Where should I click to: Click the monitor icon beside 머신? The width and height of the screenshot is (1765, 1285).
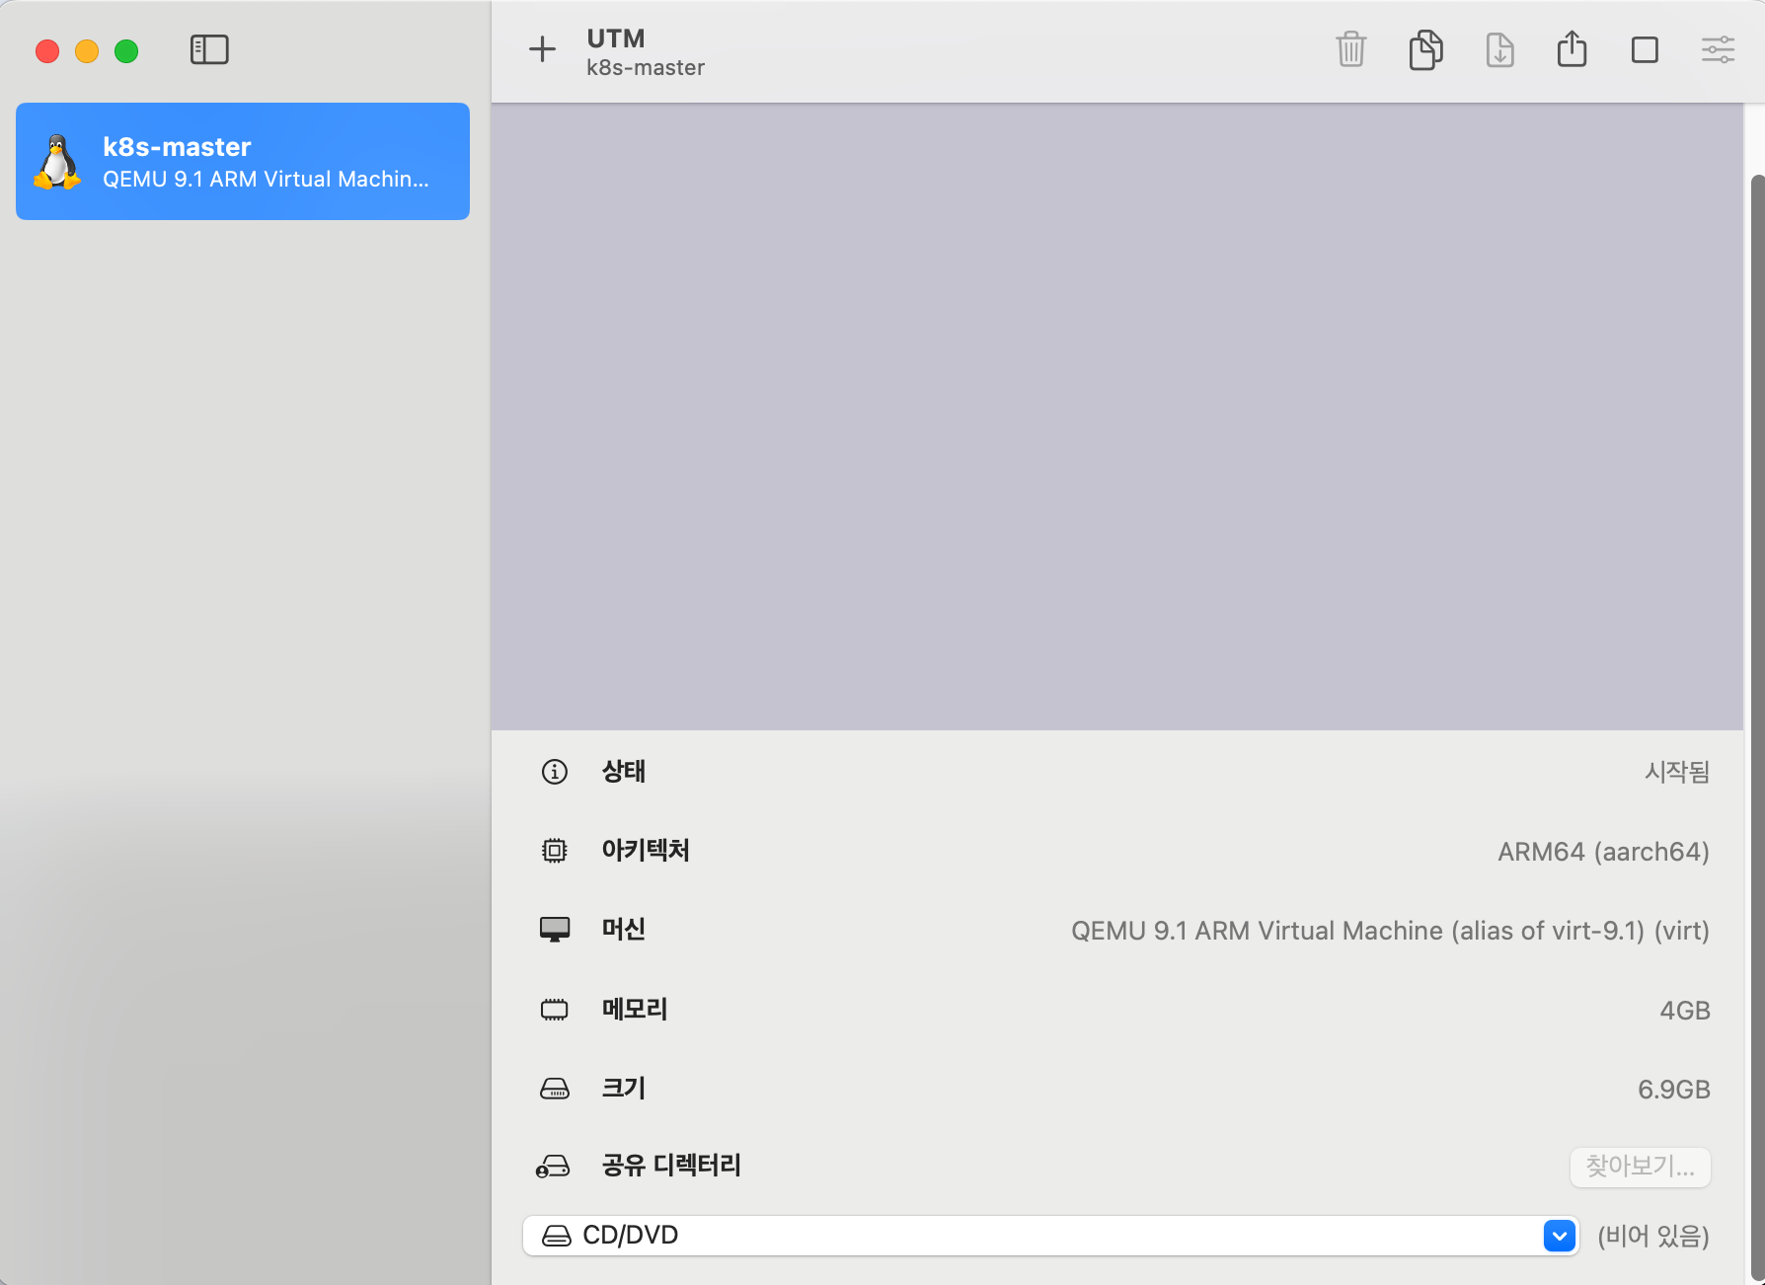555,930
